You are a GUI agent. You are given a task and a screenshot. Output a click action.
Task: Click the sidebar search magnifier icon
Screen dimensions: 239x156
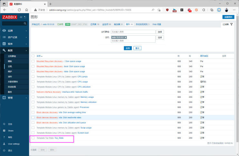click(x=25, y=23)
